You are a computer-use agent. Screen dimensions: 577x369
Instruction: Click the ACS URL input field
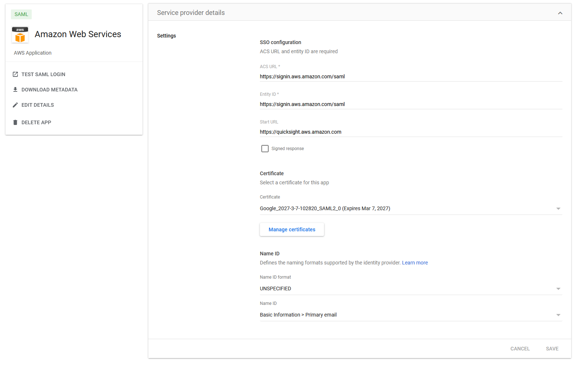click(411, 76)
